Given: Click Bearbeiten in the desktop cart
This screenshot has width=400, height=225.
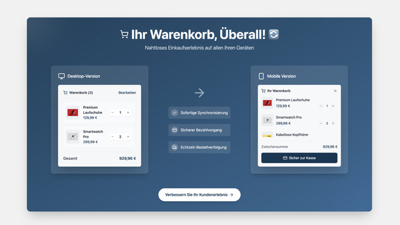Looking at the screenshot, I should tap(127, 92).
